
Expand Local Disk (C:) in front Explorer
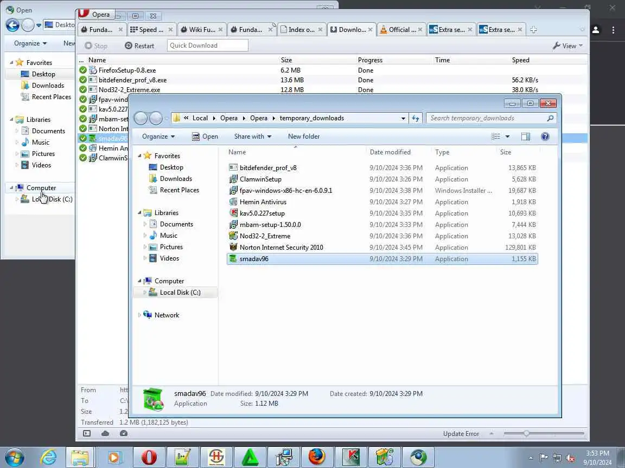click(145, 292)
